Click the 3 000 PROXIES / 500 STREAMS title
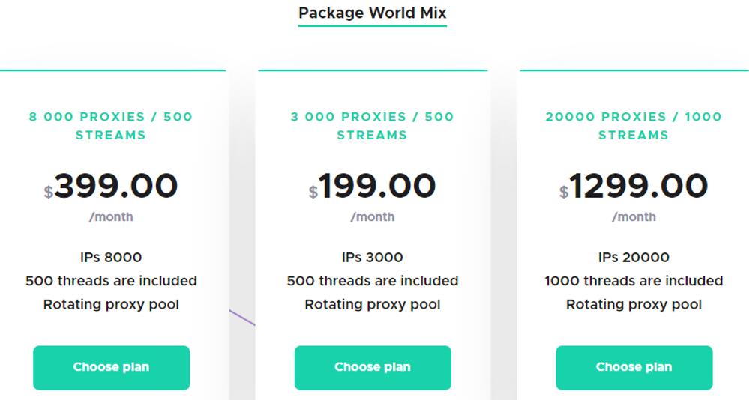The width and height of the screenshot is (749, 400). point(372,126)
